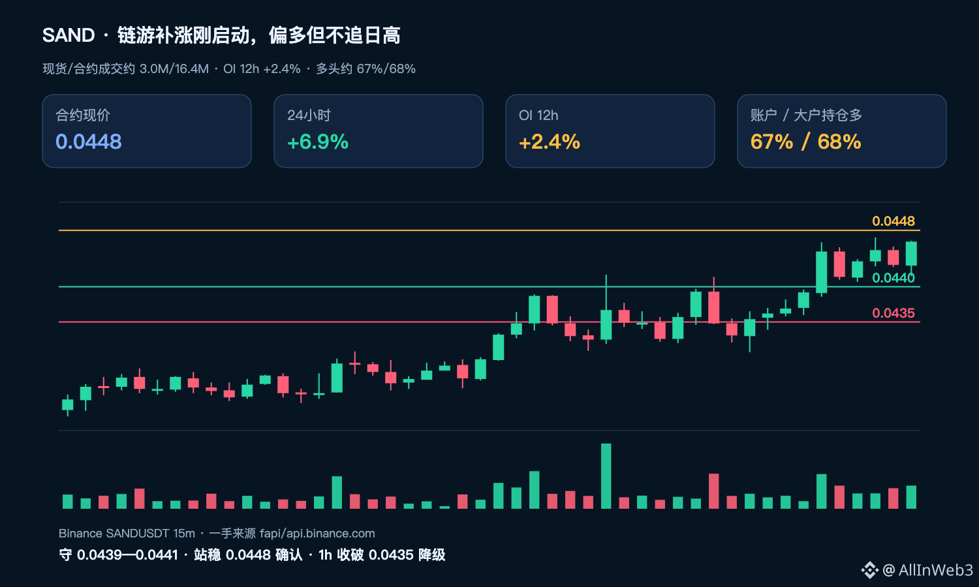This screenshot has width=979, height=587.
Task: Click the @AllInWeb3 watermark text
Action: [927, 570]
